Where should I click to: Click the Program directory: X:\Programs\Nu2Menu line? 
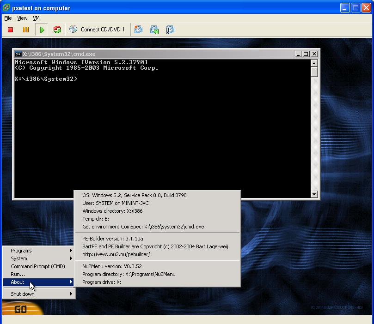(x=158, y=274)
